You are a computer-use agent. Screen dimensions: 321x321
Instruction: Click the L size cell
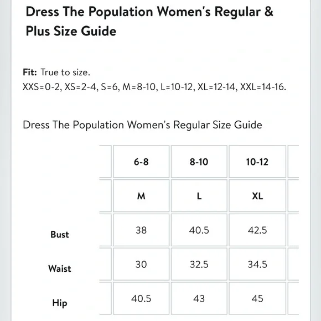point(199,196)
